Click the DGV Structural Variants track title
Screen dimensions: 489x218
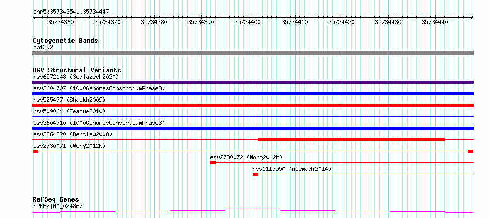coord(77,70)
